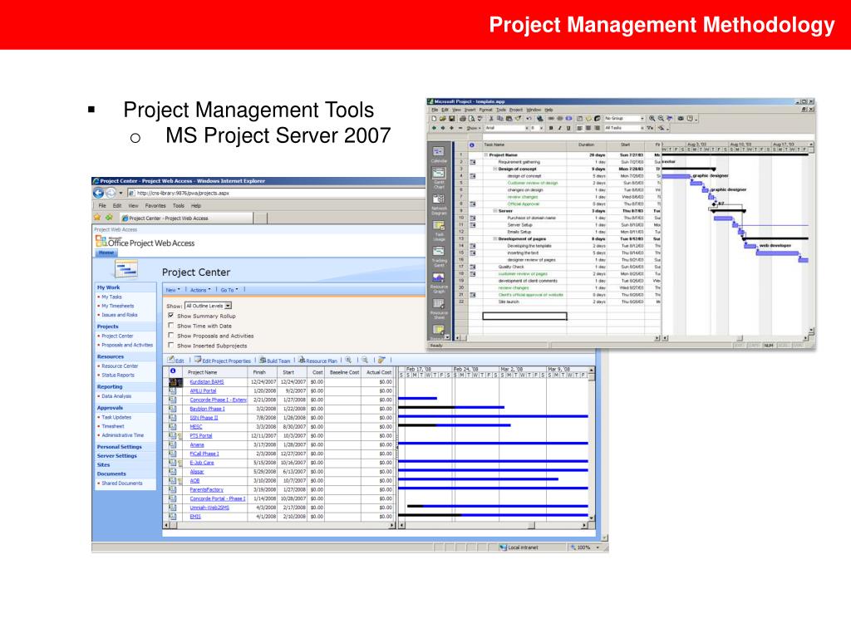Open the Calendar view in MS Project view bar

click(439, 152)
